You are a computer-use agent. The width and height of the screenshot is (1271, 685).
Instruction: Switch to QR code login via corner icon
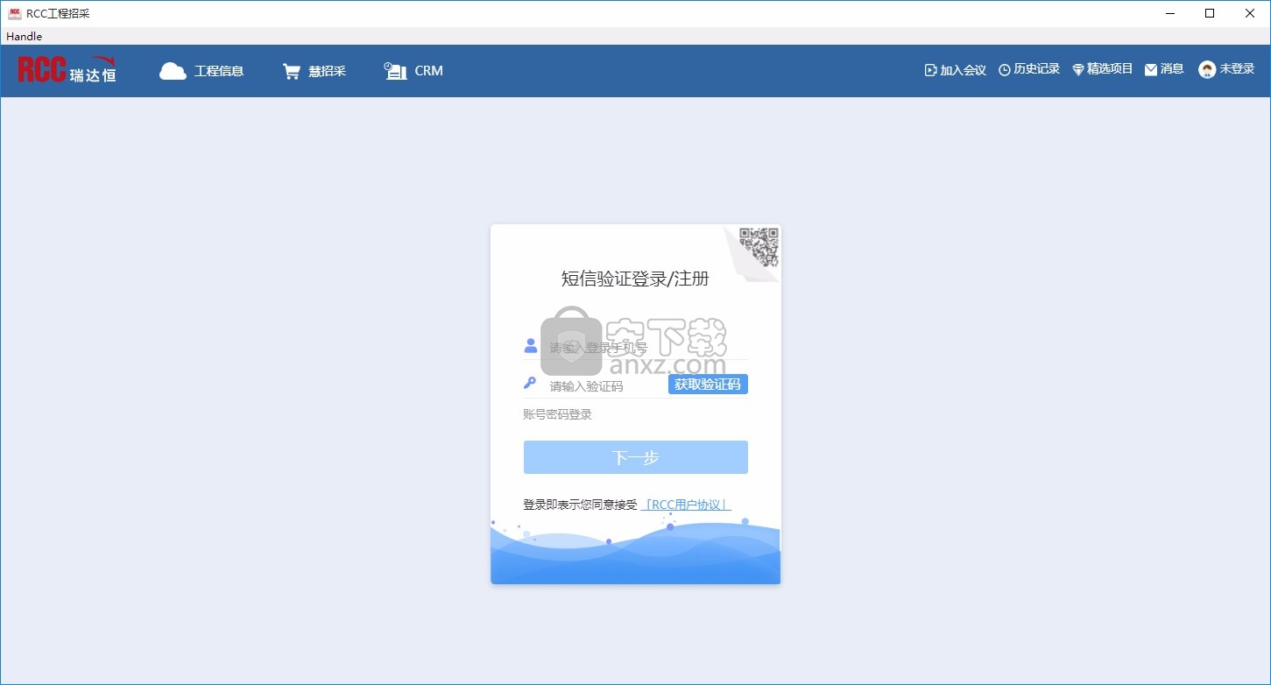(x=758, y=246)
